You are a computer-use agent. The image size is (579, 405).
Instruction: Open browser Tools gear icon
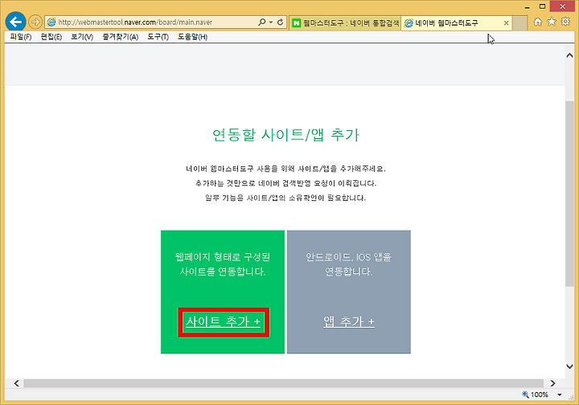[x=565, y=22]
